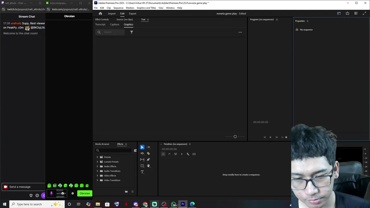This screenshot has width=370, height=208.
Task: Open the progress dashboard lines icon
Action: tap(356, 13)
